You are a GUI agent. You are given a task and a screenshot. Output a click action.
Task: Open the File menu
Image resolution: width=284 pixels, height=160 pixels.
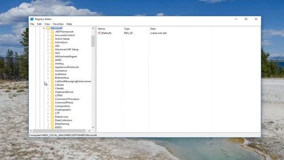tap(32, 24)
